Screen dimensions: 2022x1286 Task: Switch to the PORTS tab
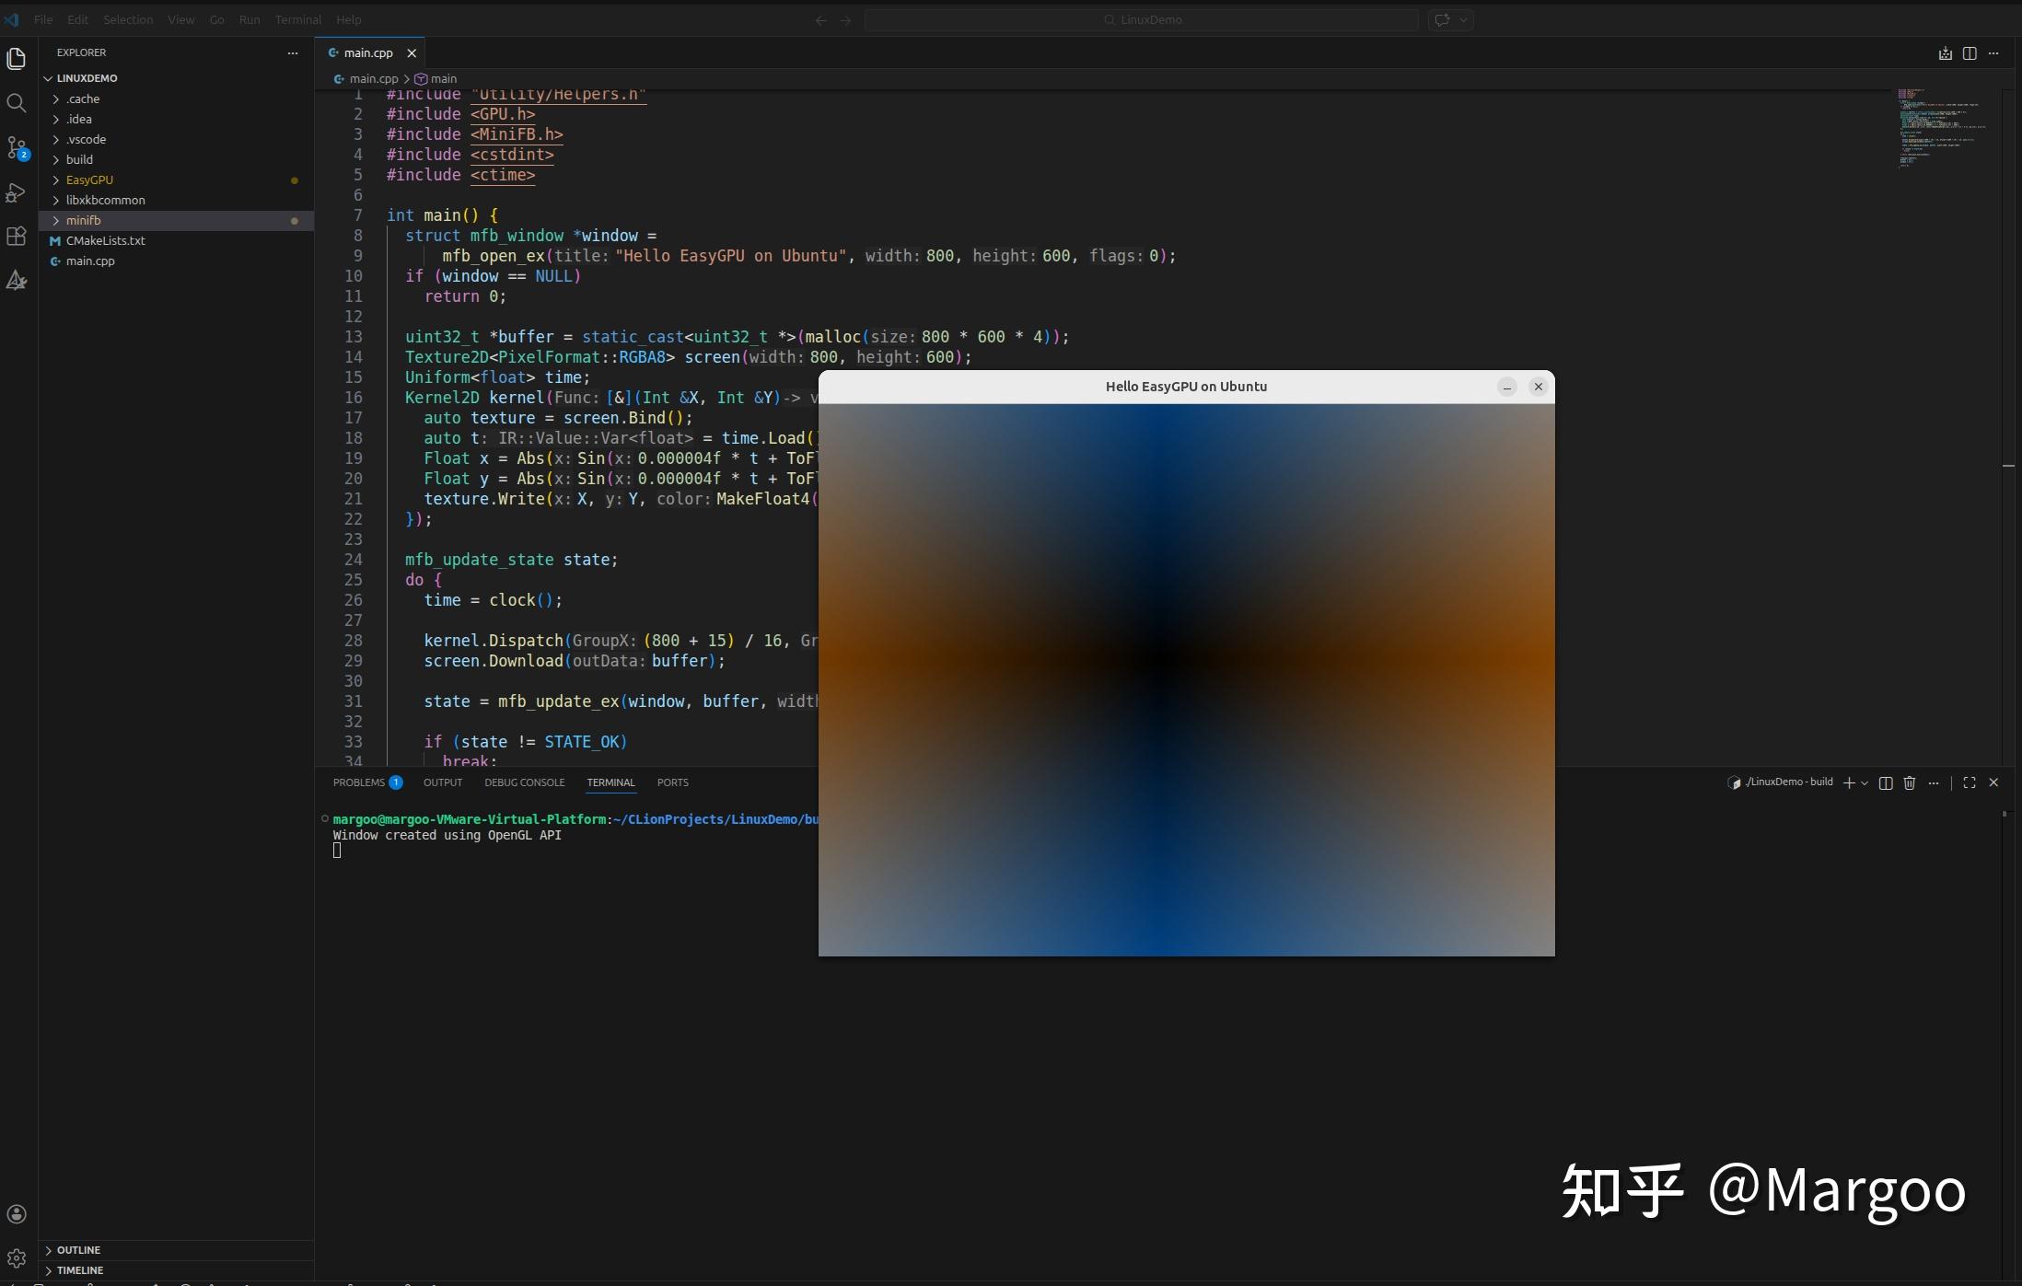(x=673, y=782)
